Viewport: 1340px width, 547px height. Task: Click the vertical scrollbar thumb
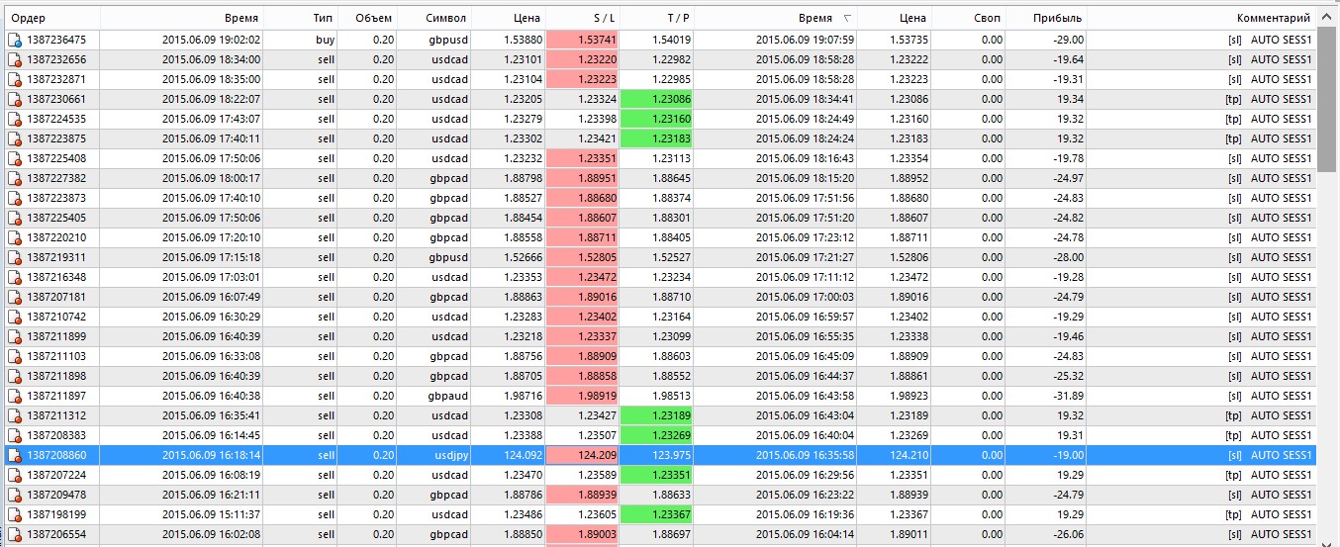click(1327, 101)
